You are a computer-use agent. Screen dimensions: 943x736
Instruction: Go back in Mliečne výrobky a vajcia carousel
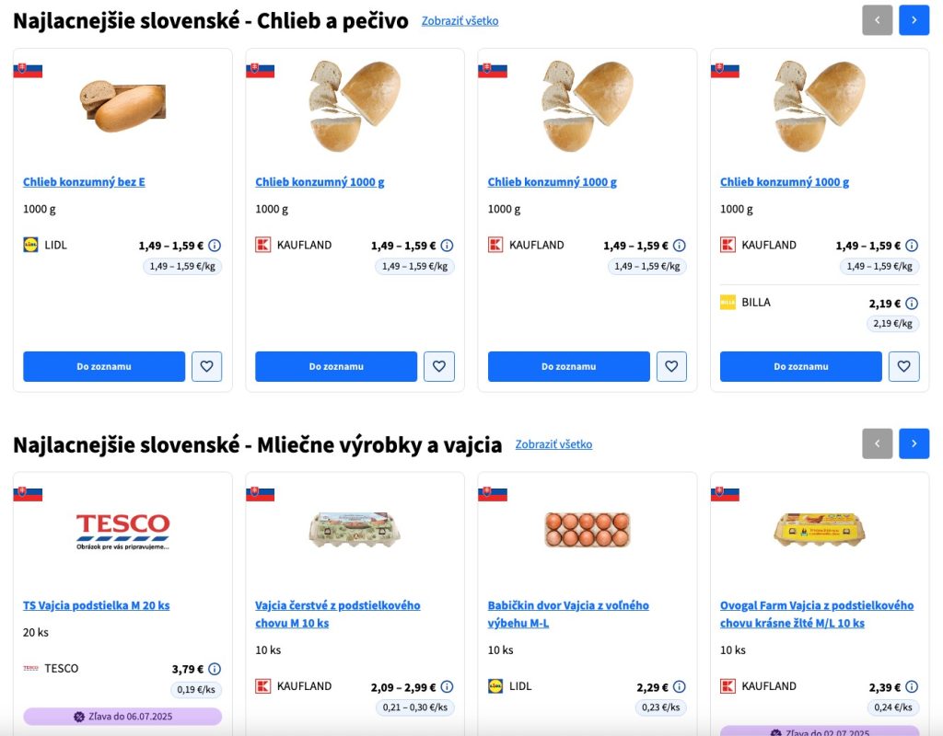[x=877, y=443]
